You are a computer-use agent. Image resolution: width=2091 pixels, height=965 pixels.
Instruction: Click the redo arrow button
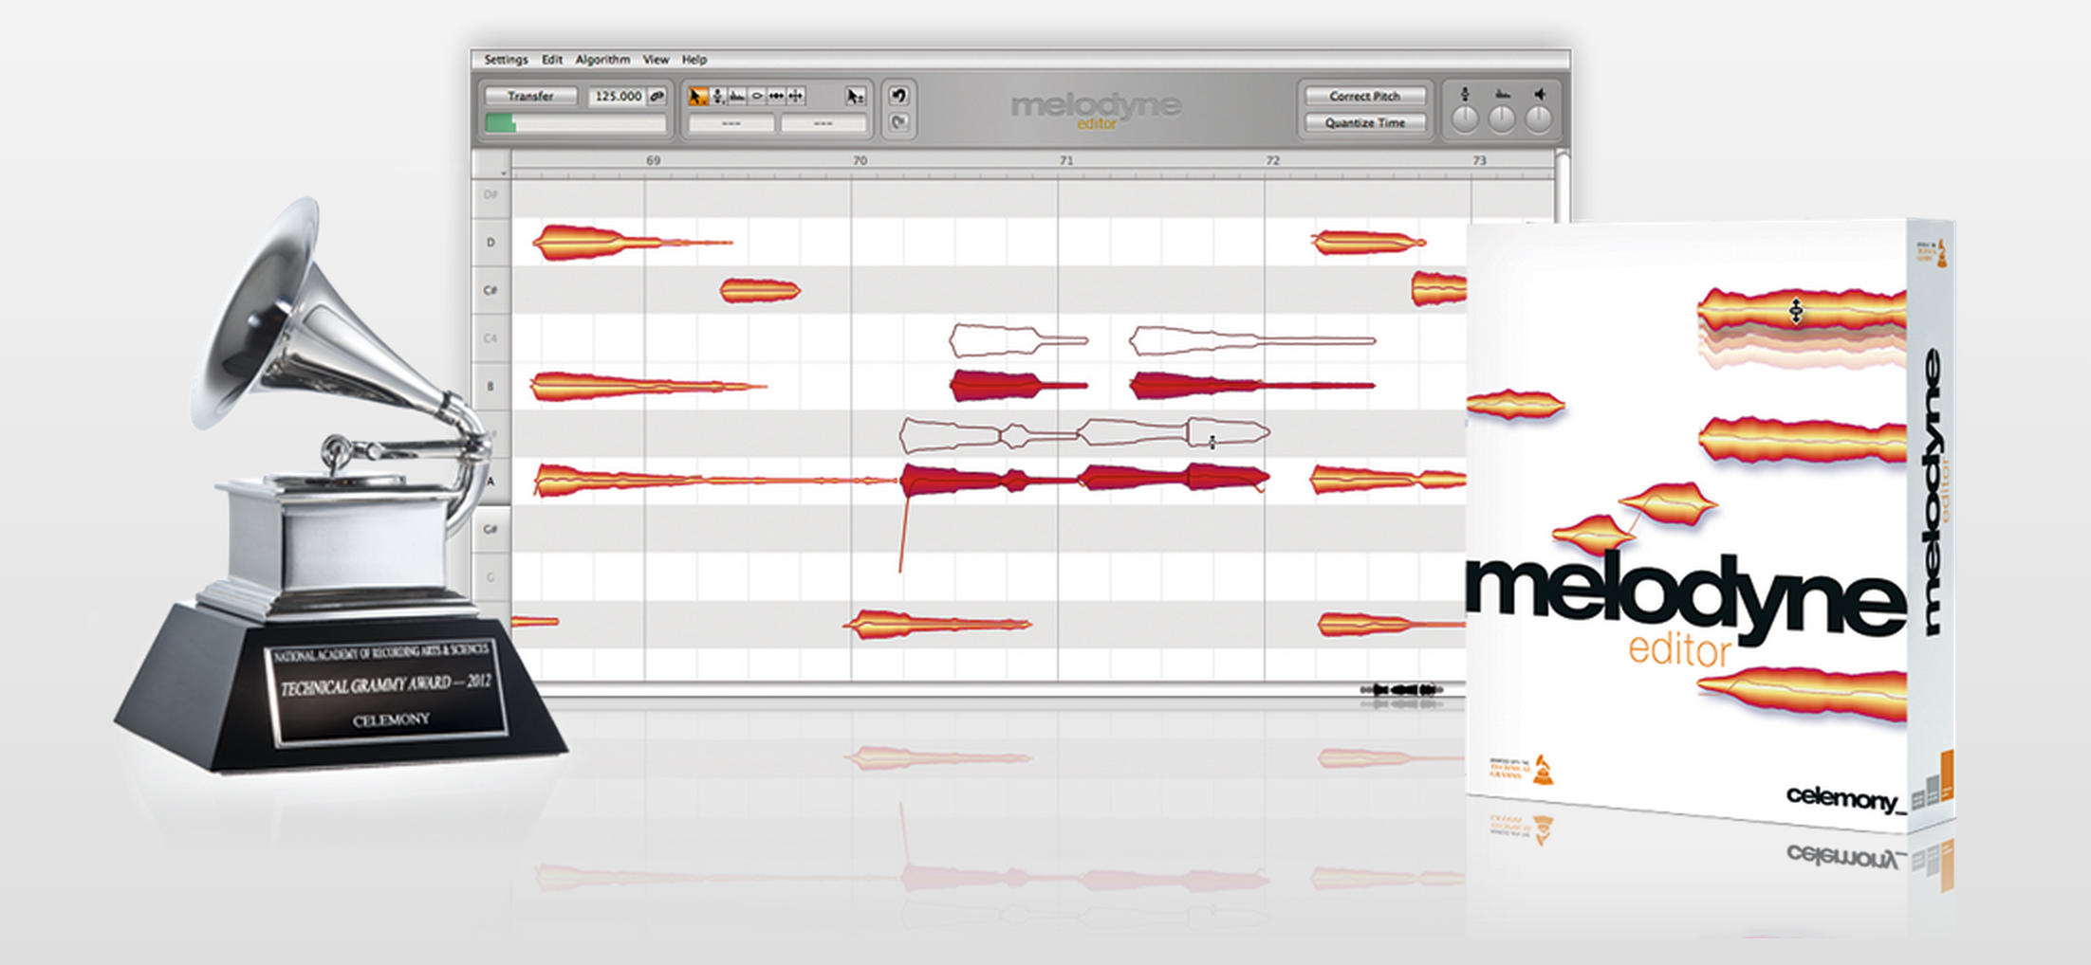coord(898,122)
